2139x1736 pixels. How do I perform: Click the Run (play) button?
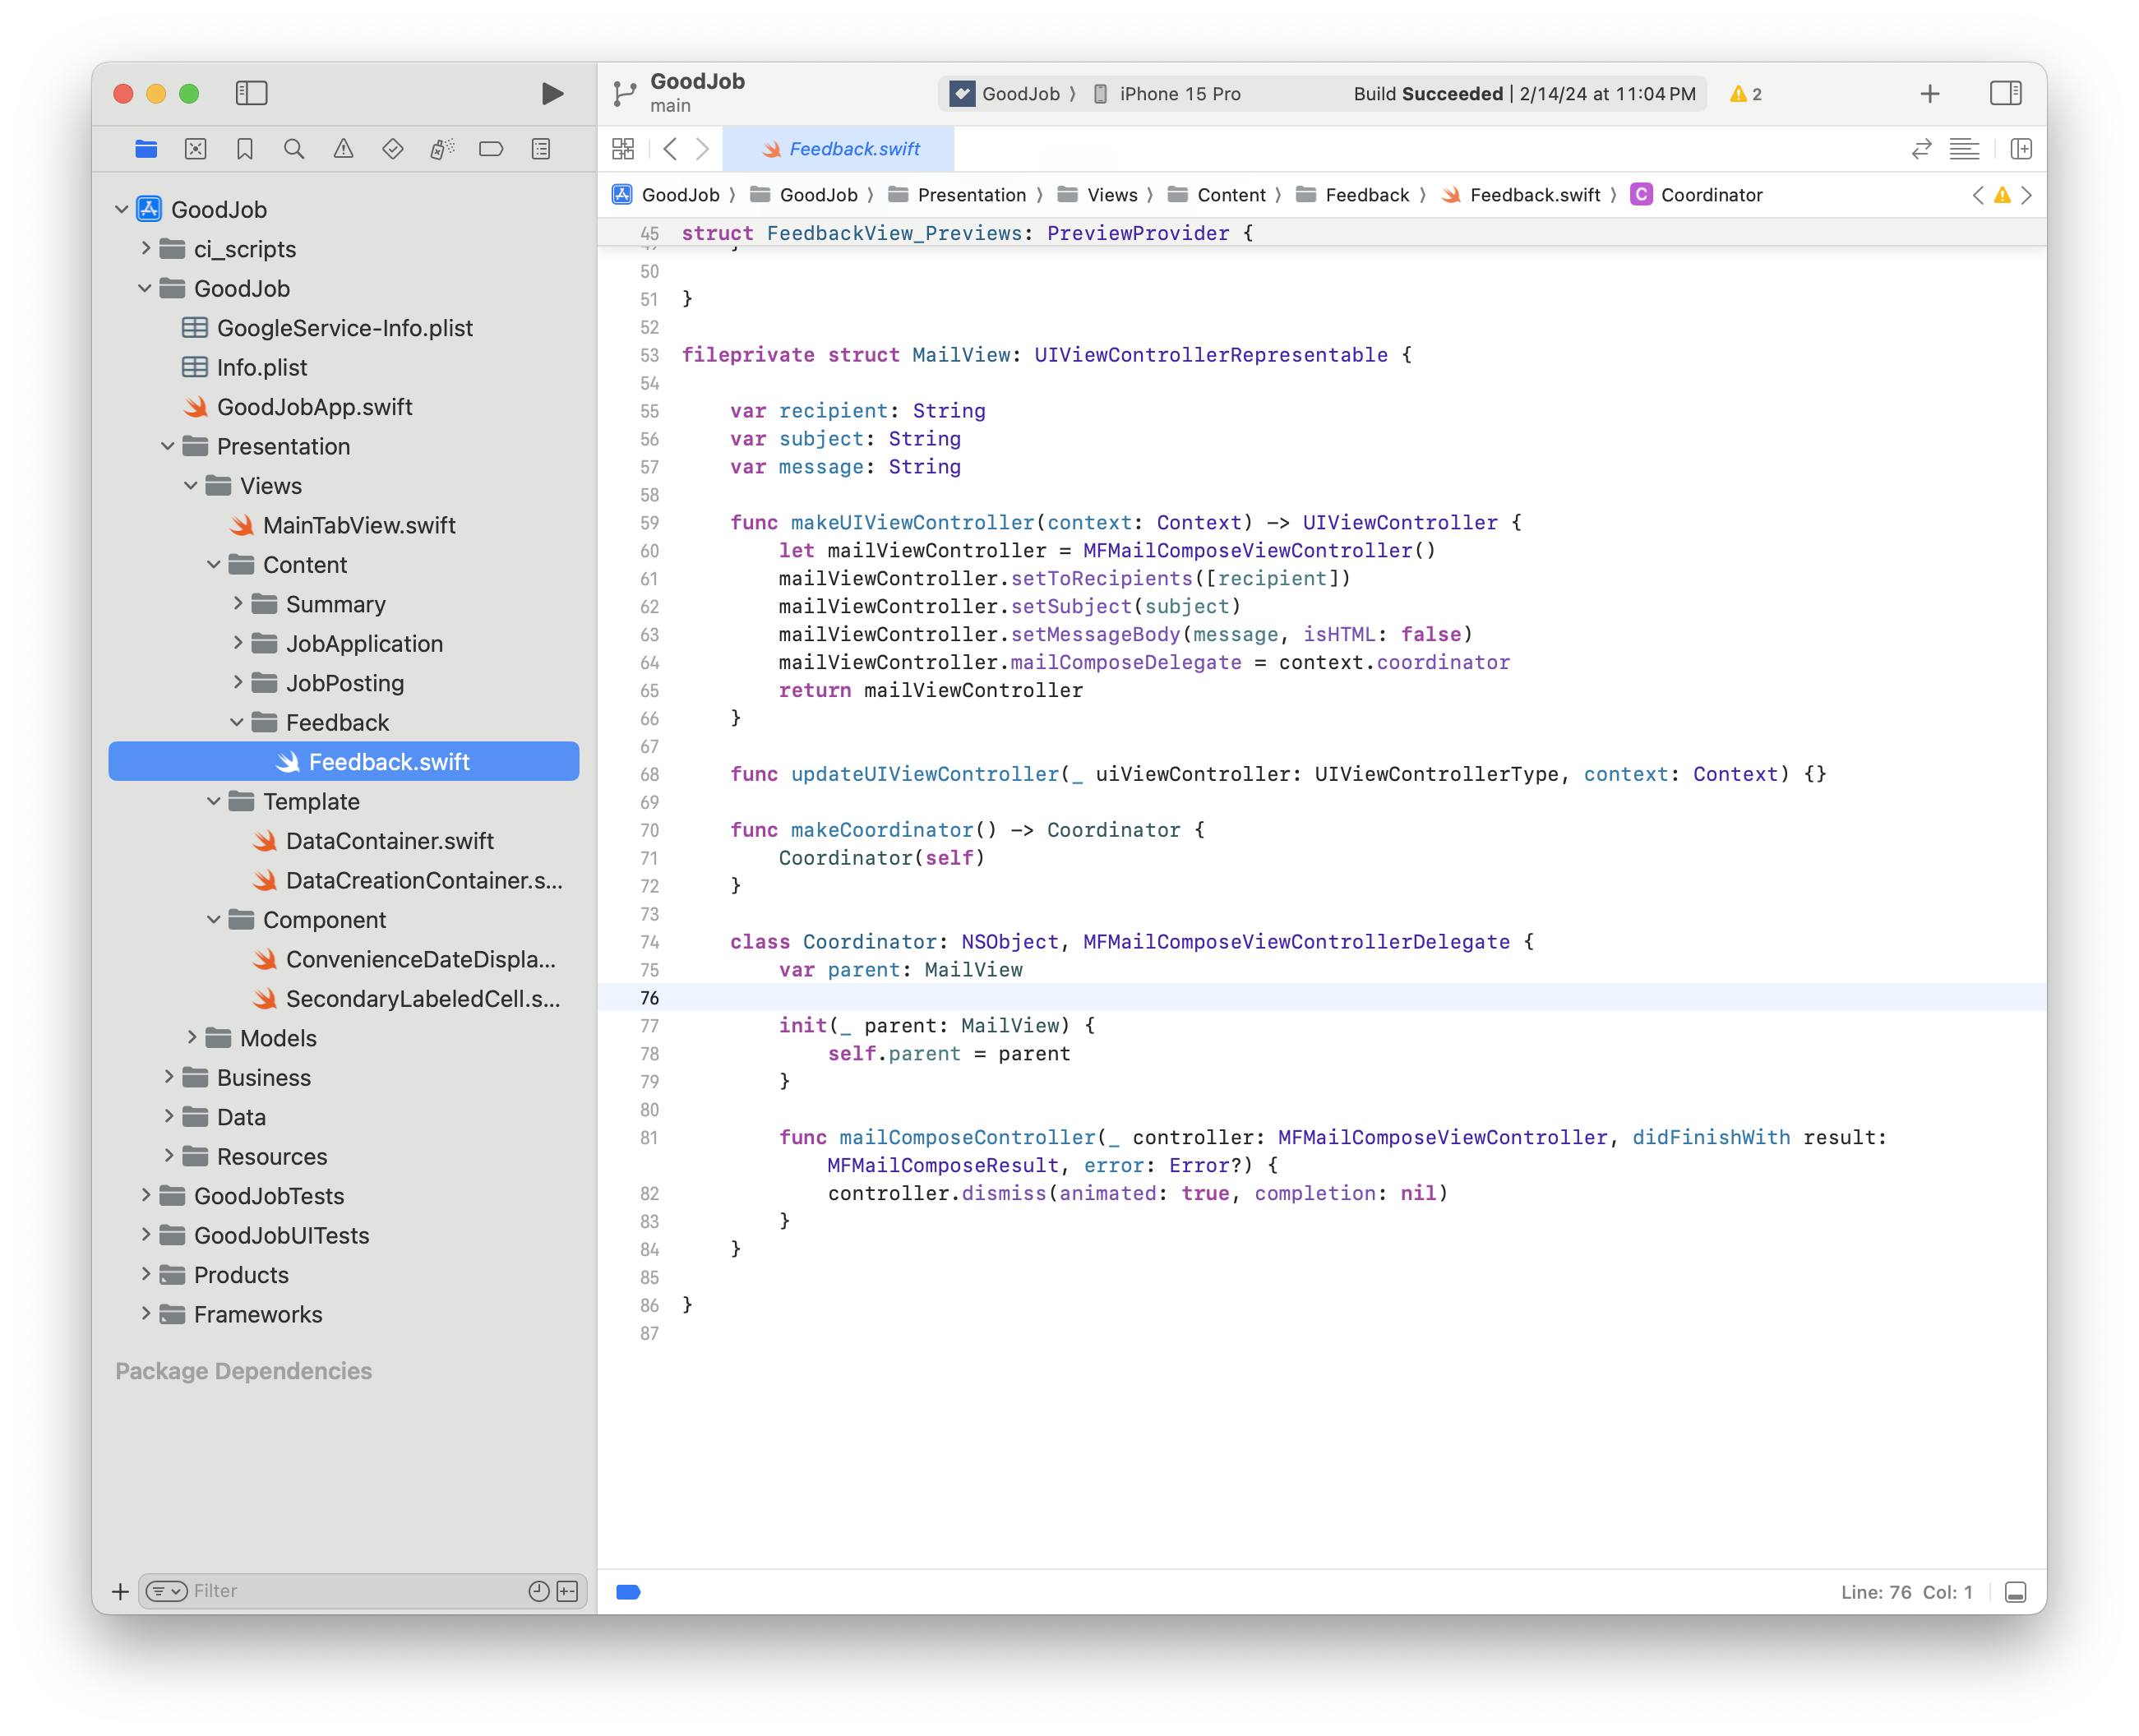coord(552,94)
